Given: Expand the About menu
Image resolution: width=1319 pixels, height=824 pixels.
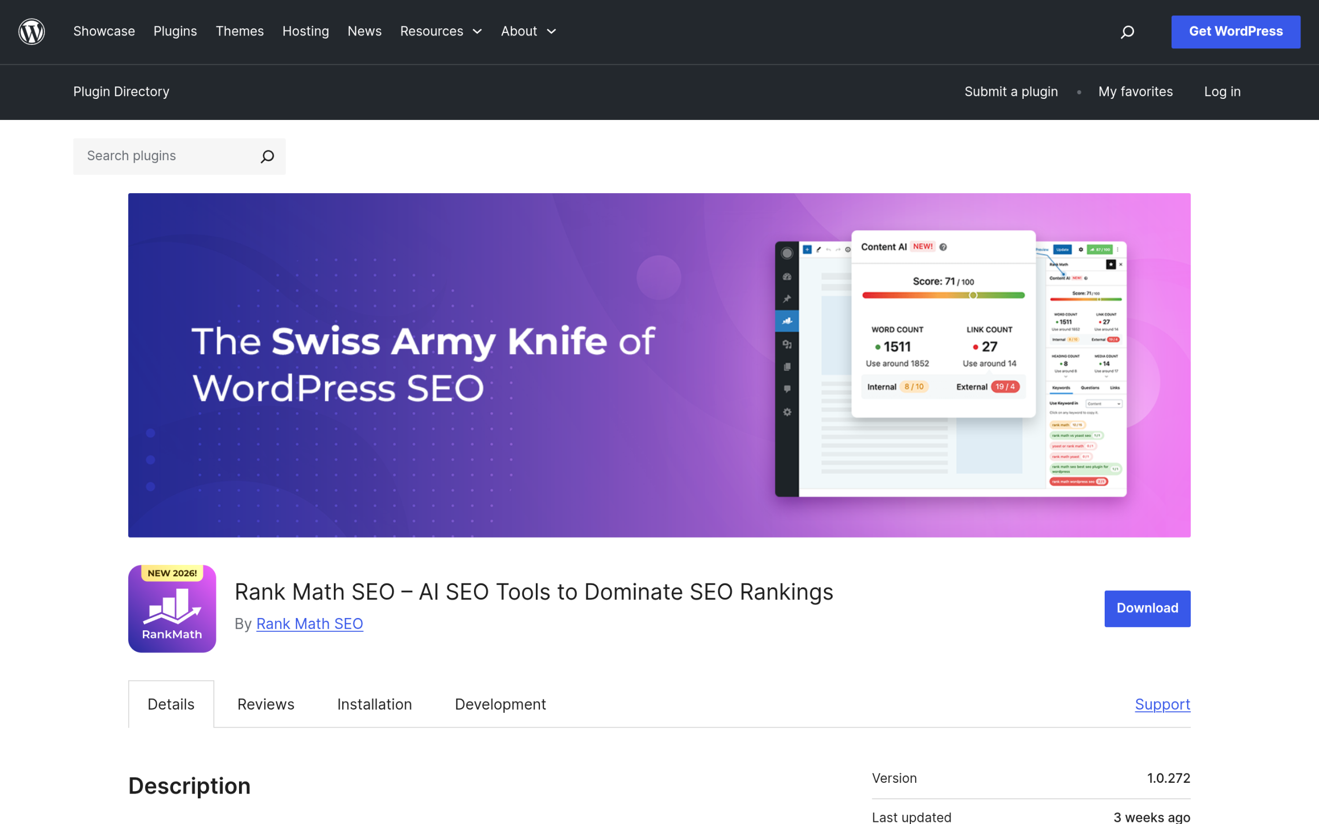Looking at the screenshot, I should click(x=529, y=31).
